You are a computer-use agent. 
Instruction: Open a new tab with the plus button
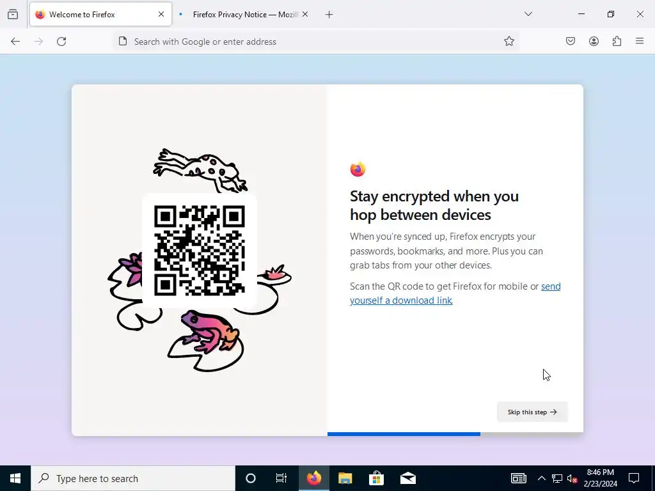point(329,15)
